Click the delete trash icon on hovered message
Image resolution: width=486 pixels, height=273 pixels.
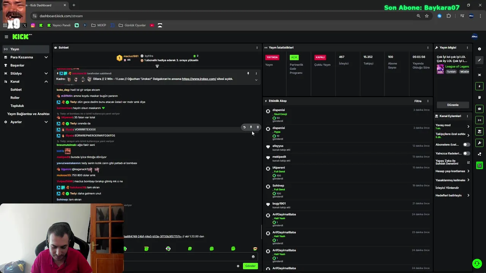click(x=257, y=127)
